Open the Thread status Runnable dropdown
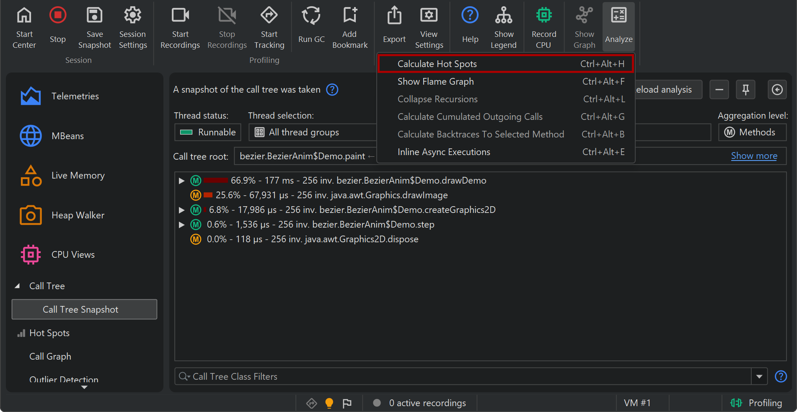Image resolution: width=797 pixels, height=412 pixels. 208,132
